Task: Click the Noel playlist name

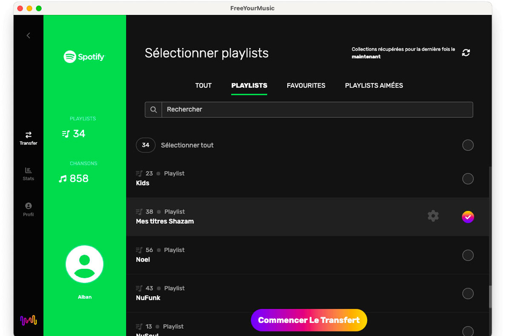Action: (143, 260)
